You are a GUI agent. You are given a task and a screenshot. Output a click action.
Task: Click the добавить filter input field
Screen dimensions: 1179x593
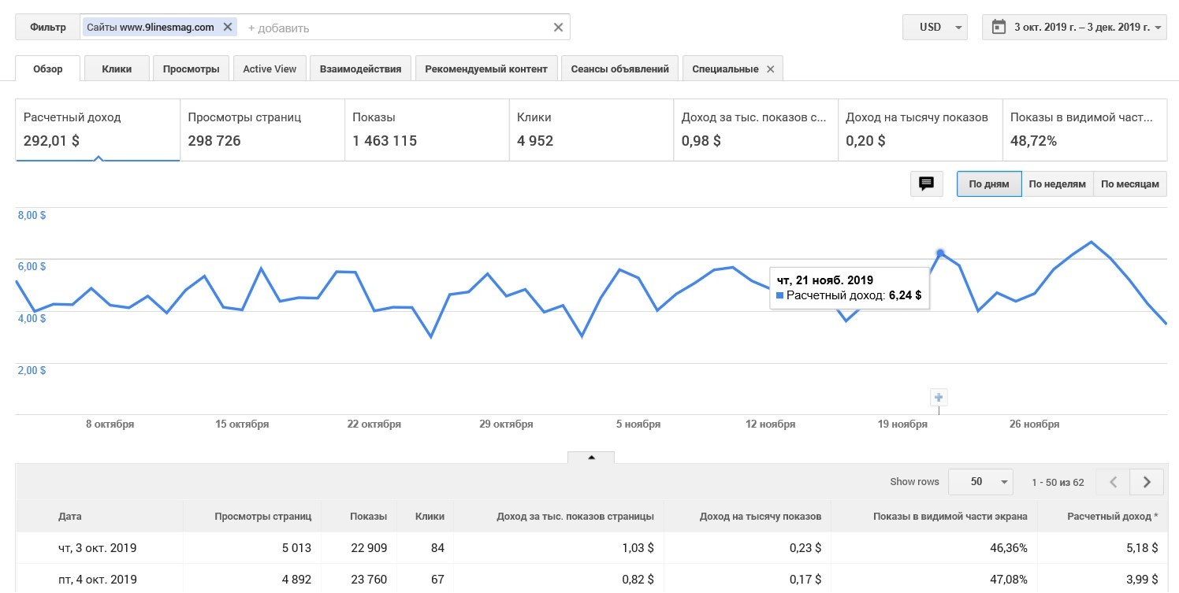click(394, 28)
